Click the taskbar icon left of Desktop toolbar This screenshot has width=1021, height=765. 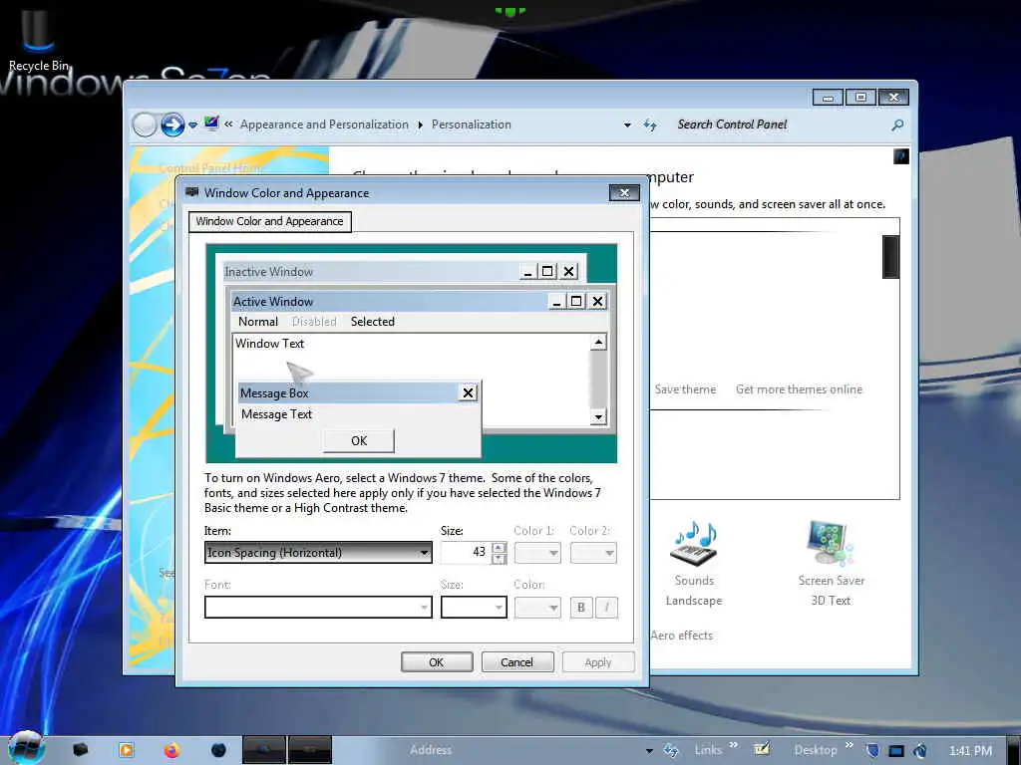pyautogui.click(x=761, y=749)
